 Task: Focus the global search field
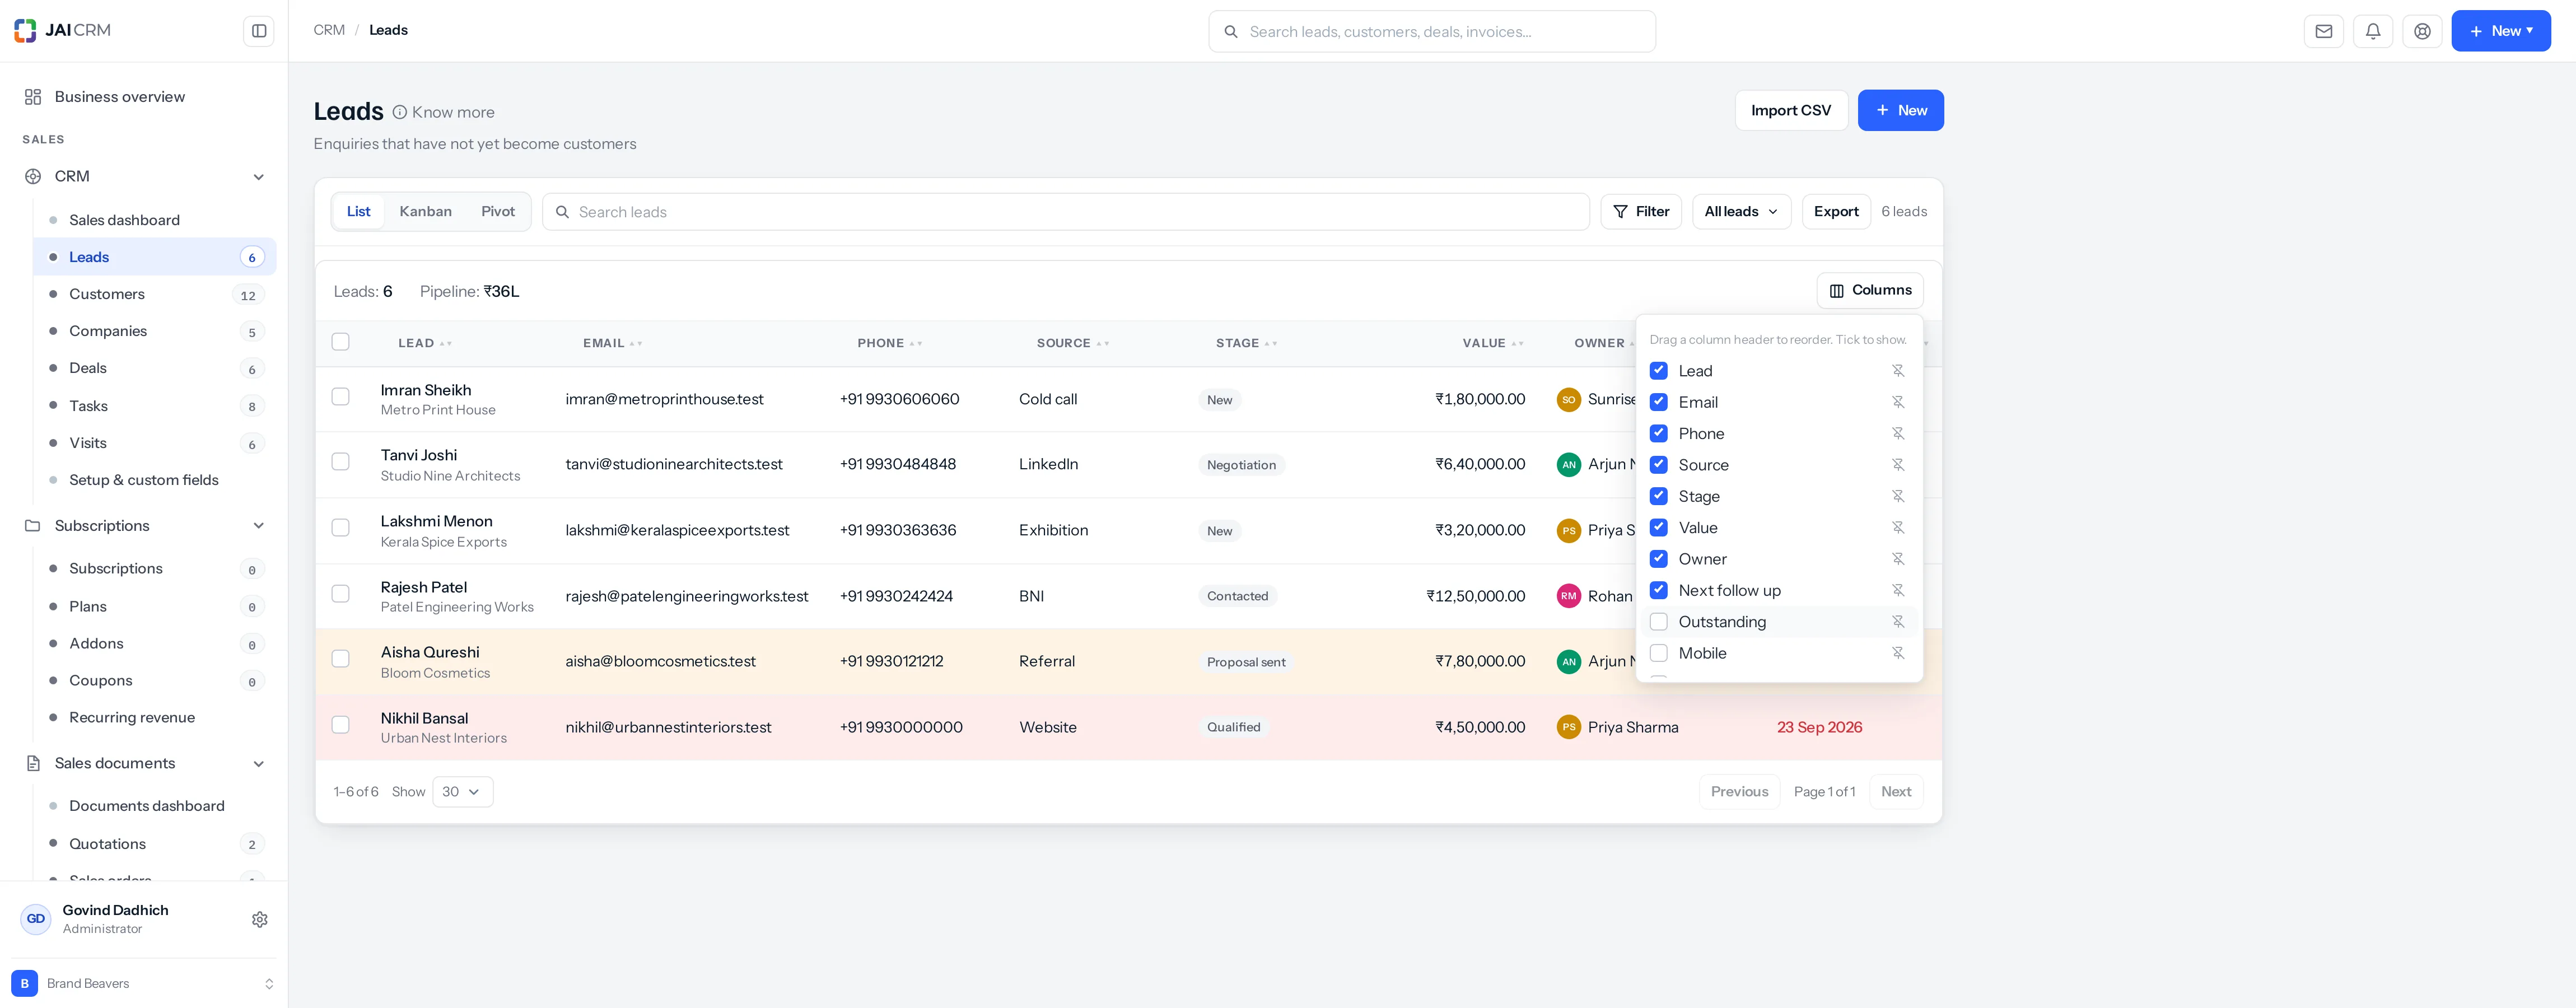pos(1432,31)
